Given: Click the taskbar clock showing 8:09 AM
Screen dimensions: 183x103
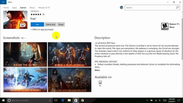Looking at the screenshot, I should pyautogui.click(x=172, y=100).
